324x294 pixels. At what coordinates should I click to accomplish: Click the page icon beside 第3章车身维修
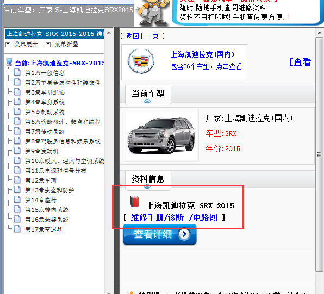tap(17, 92)
